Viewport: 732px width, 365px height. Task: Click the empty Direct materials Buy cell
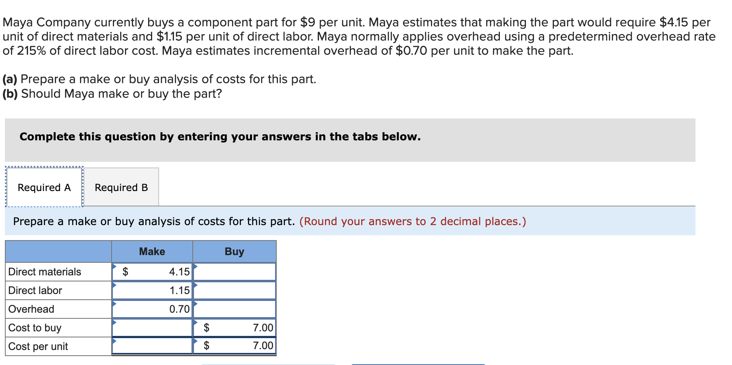235,271
